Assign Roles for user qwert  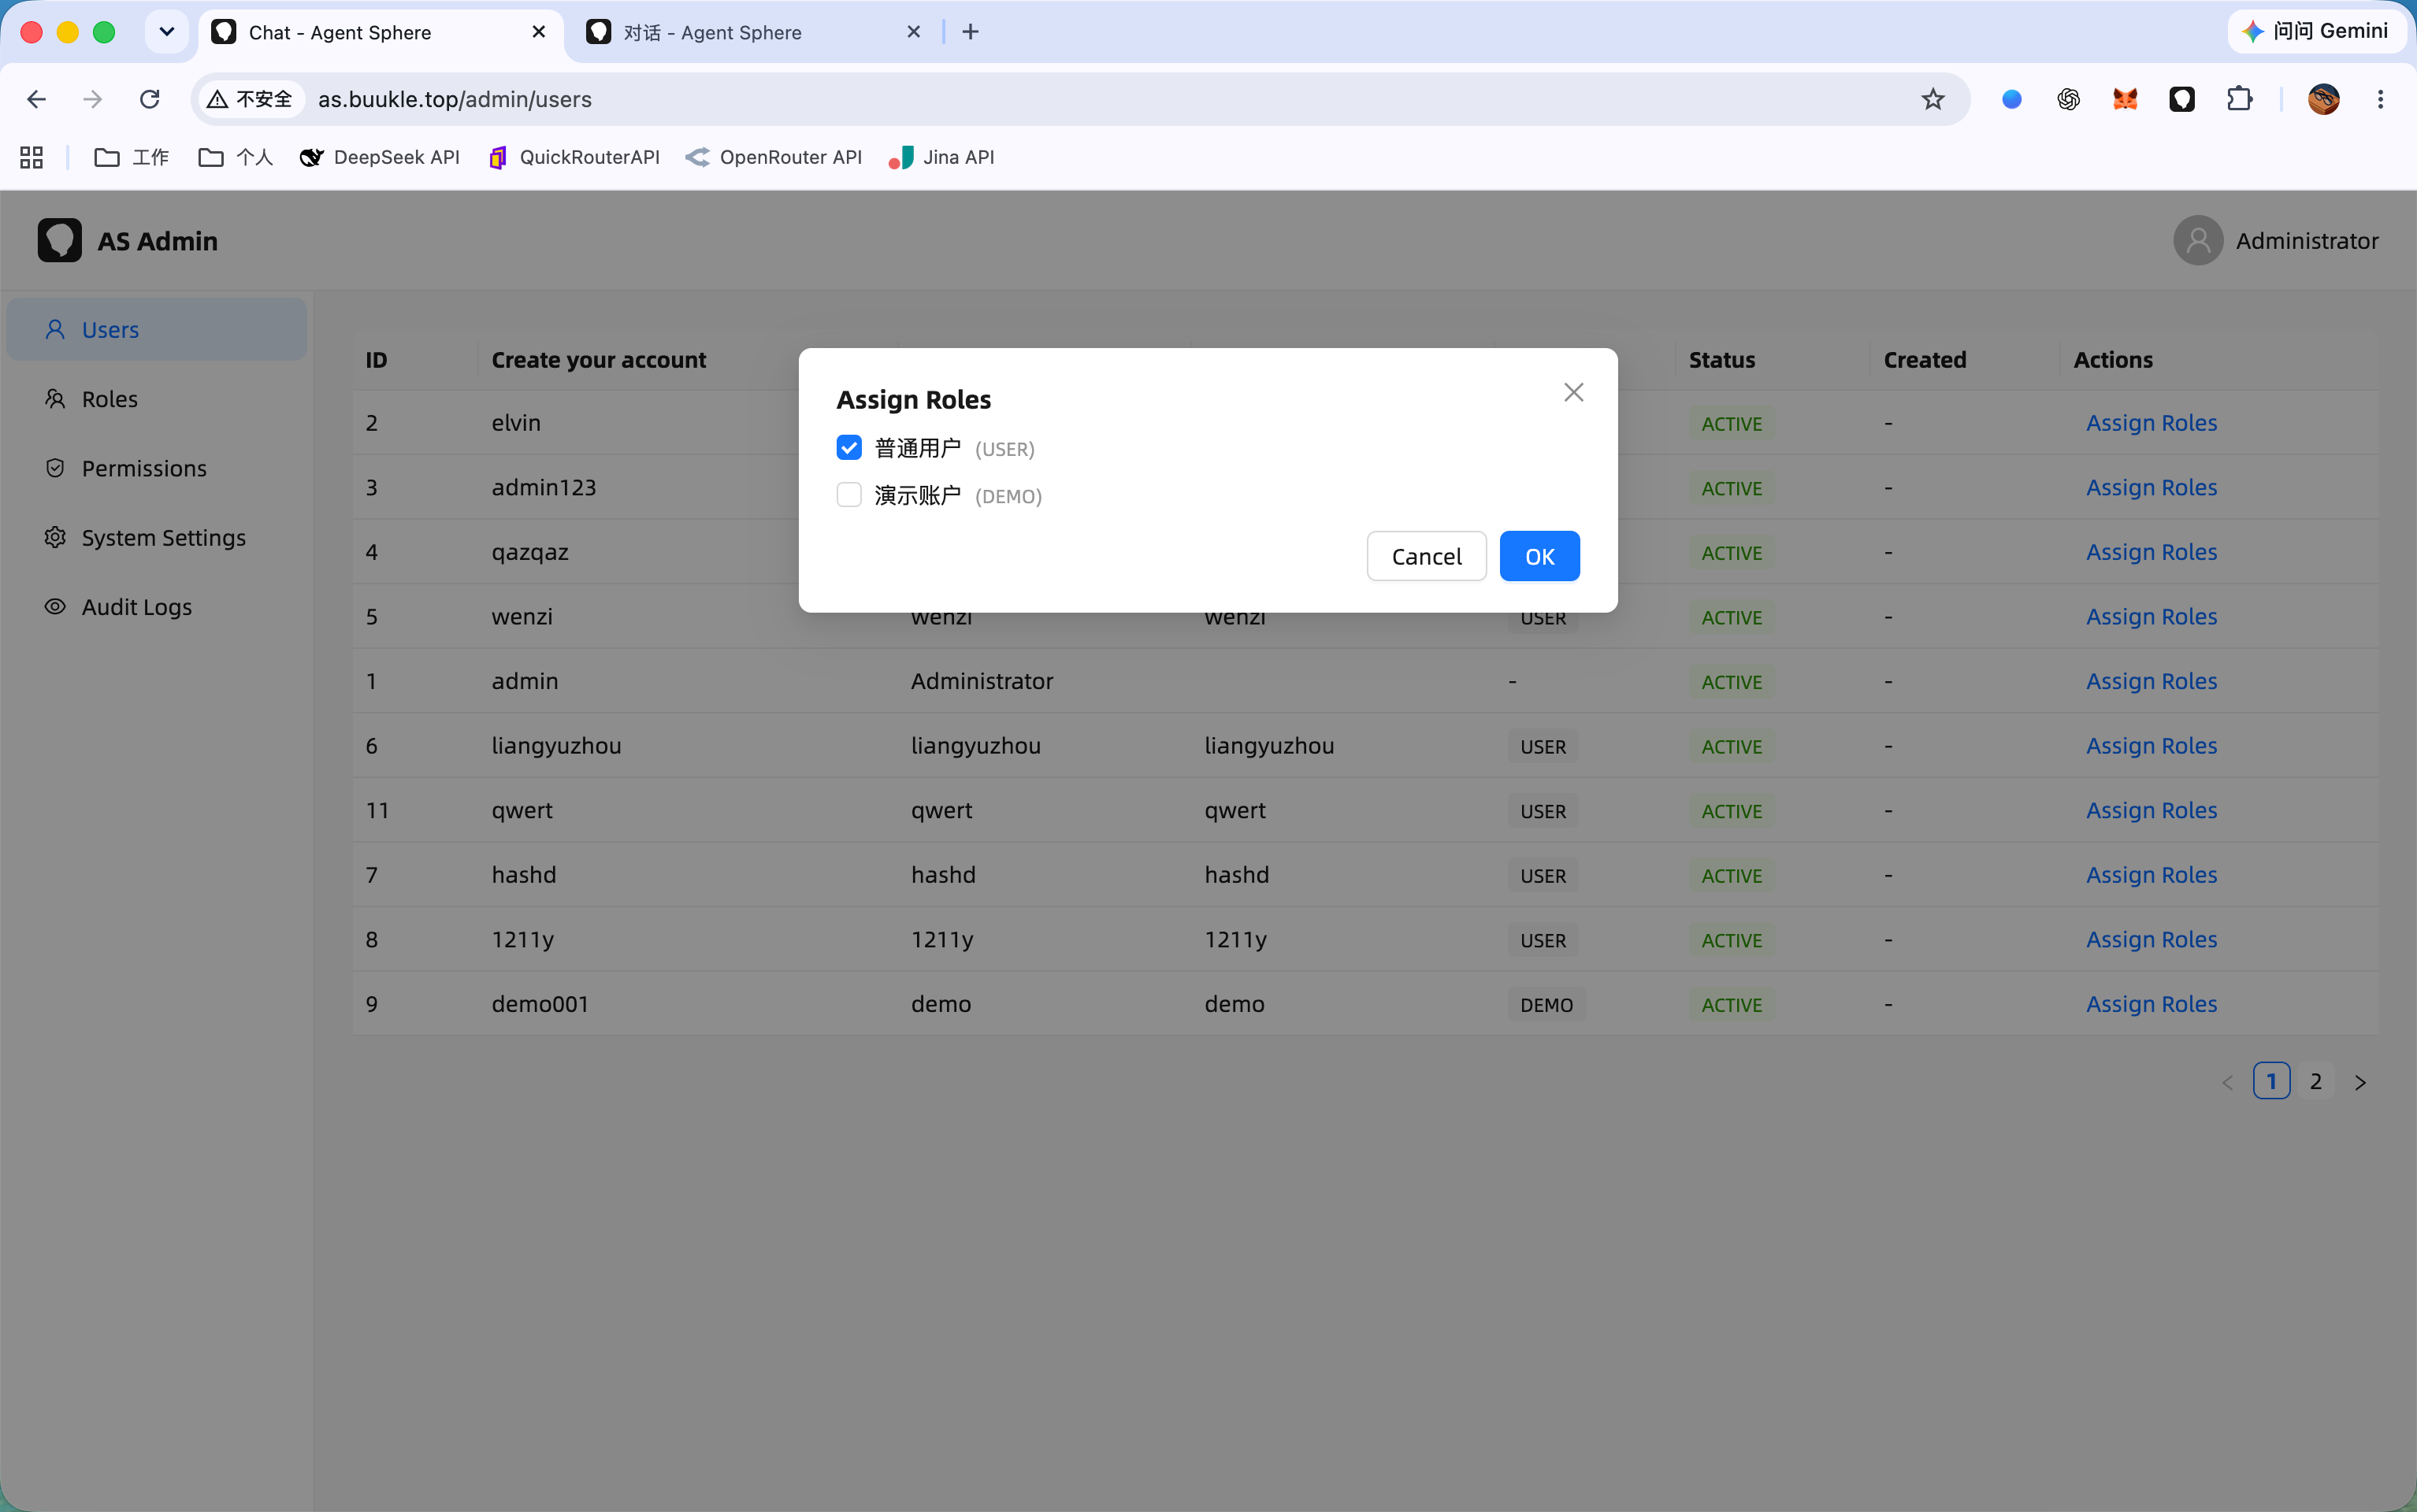(x=2151, y=810)
